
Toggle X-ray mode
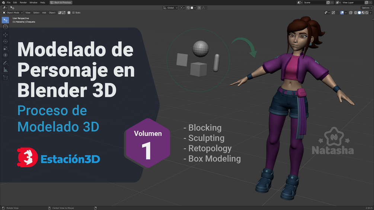tap(351, 13)
